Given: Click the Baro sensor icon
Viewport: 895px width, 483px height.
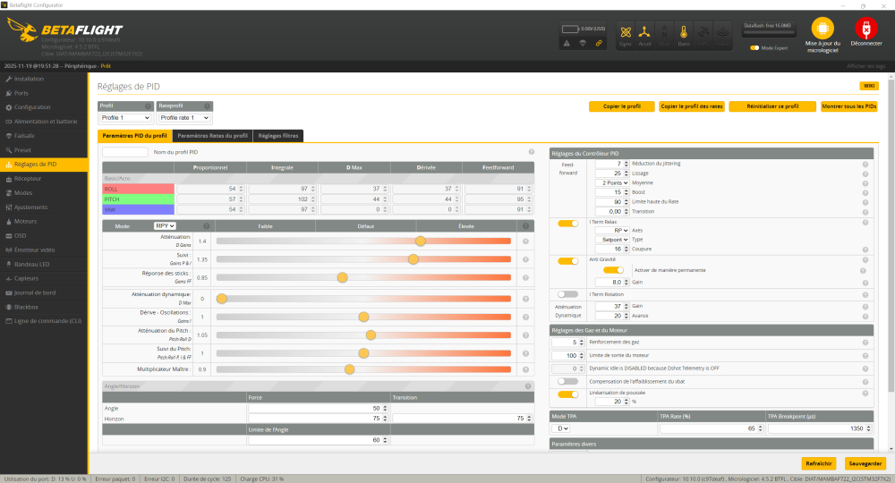Looking at the screenshot, I should (684, 33).
